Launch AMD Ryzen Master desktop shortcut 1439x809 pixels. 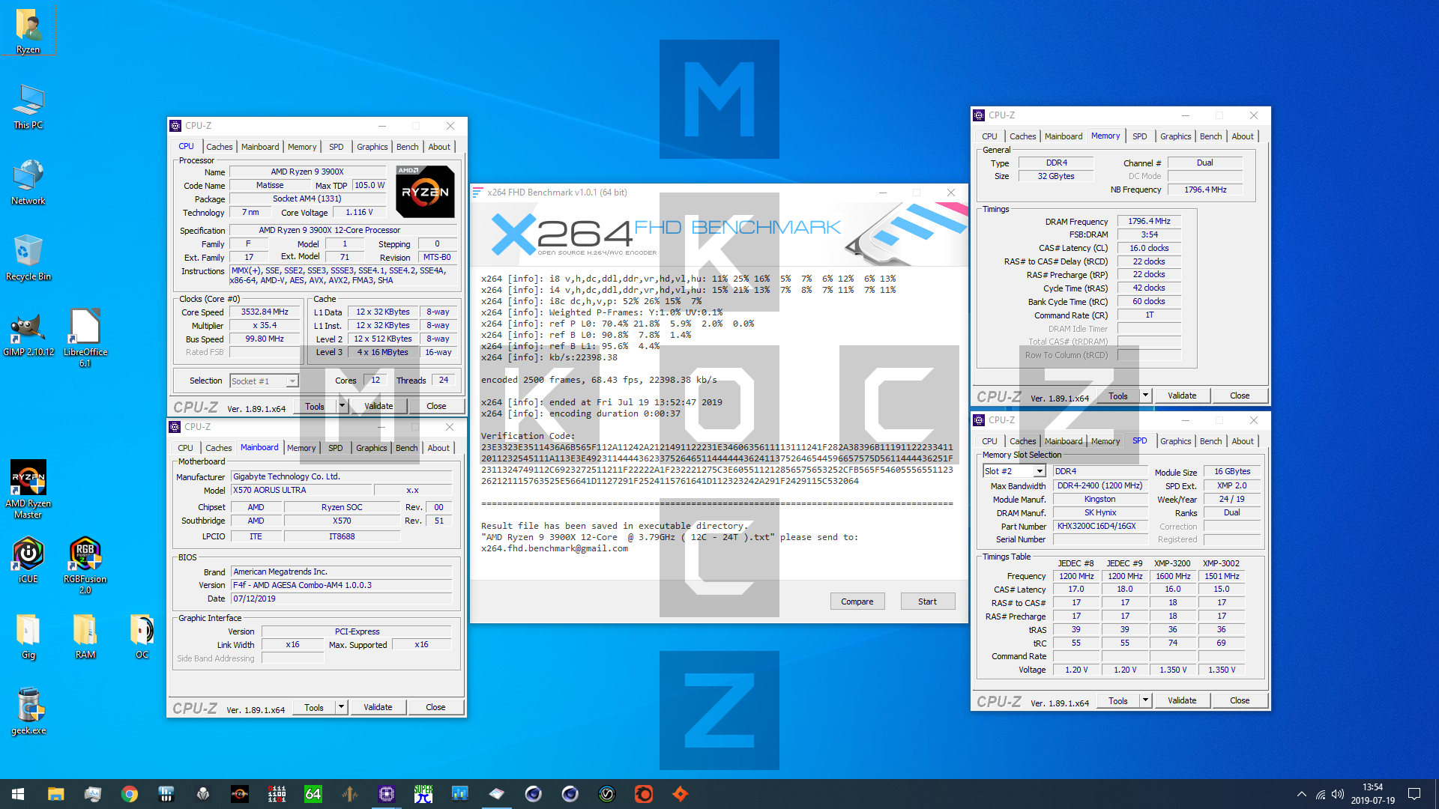tap(28, 490)
